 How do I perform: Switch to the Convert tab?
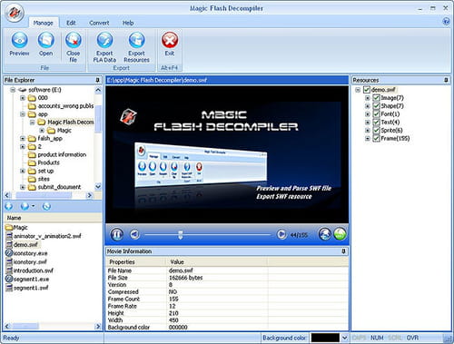[99, 23]
